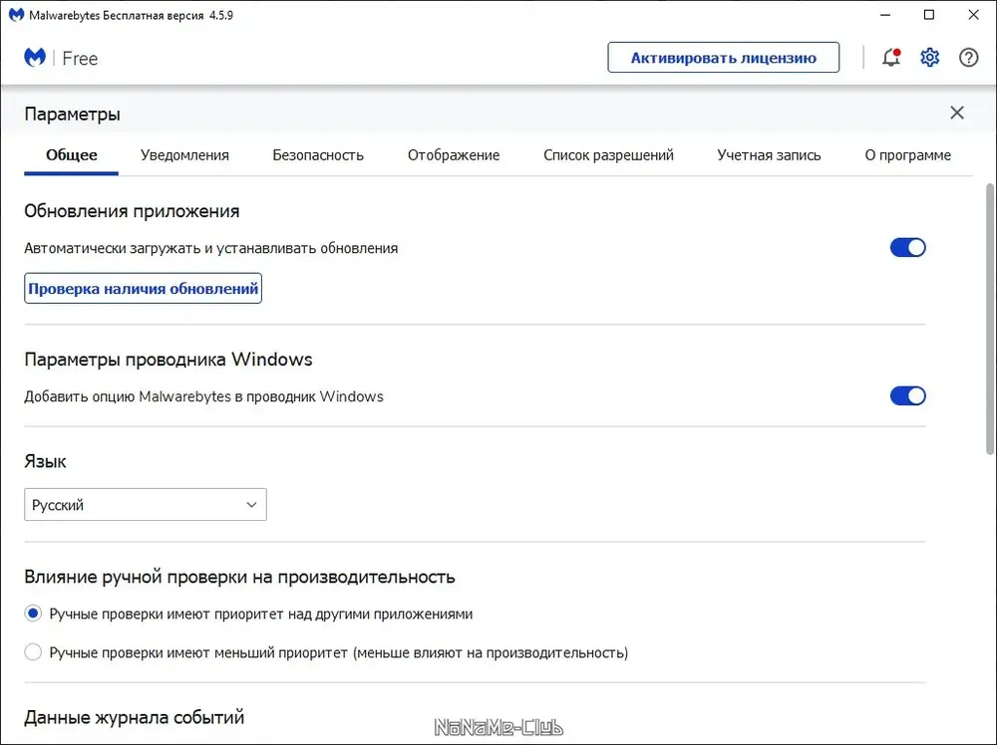Screen dimensions: 997x745
Task: Select manual scans lower priority option
Action: click(33, 653)
